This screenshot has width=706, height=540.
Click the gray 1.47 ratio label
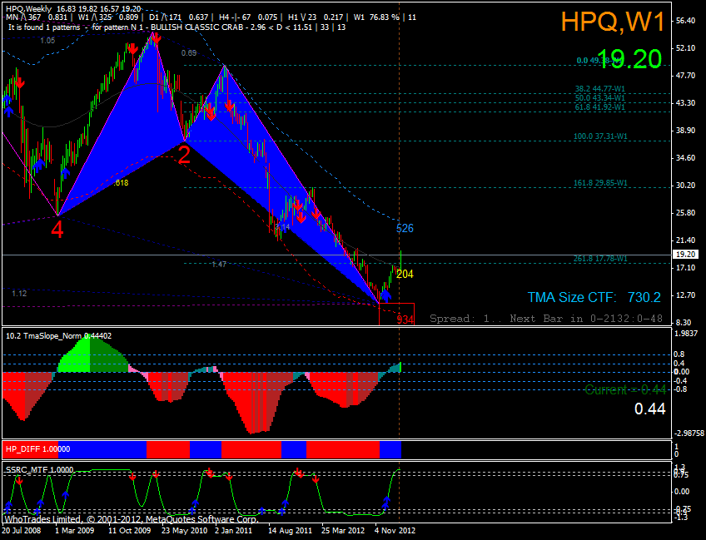pyautogui.click(x=219, y=264)
